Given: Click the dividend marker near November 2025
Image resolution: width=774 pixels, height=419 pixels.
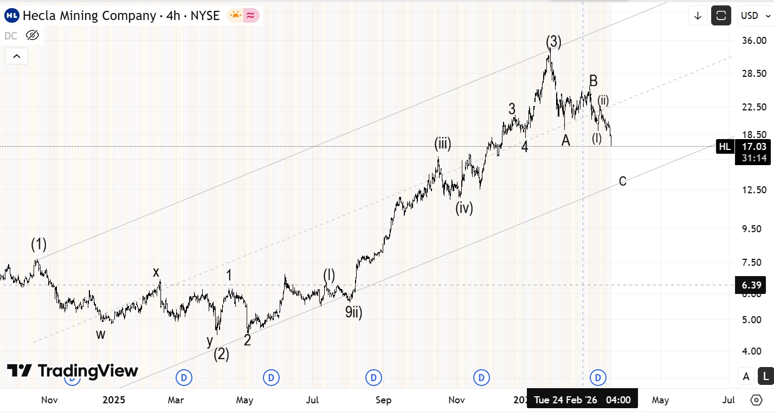Looking at the screenshot, I should (481, 377).
